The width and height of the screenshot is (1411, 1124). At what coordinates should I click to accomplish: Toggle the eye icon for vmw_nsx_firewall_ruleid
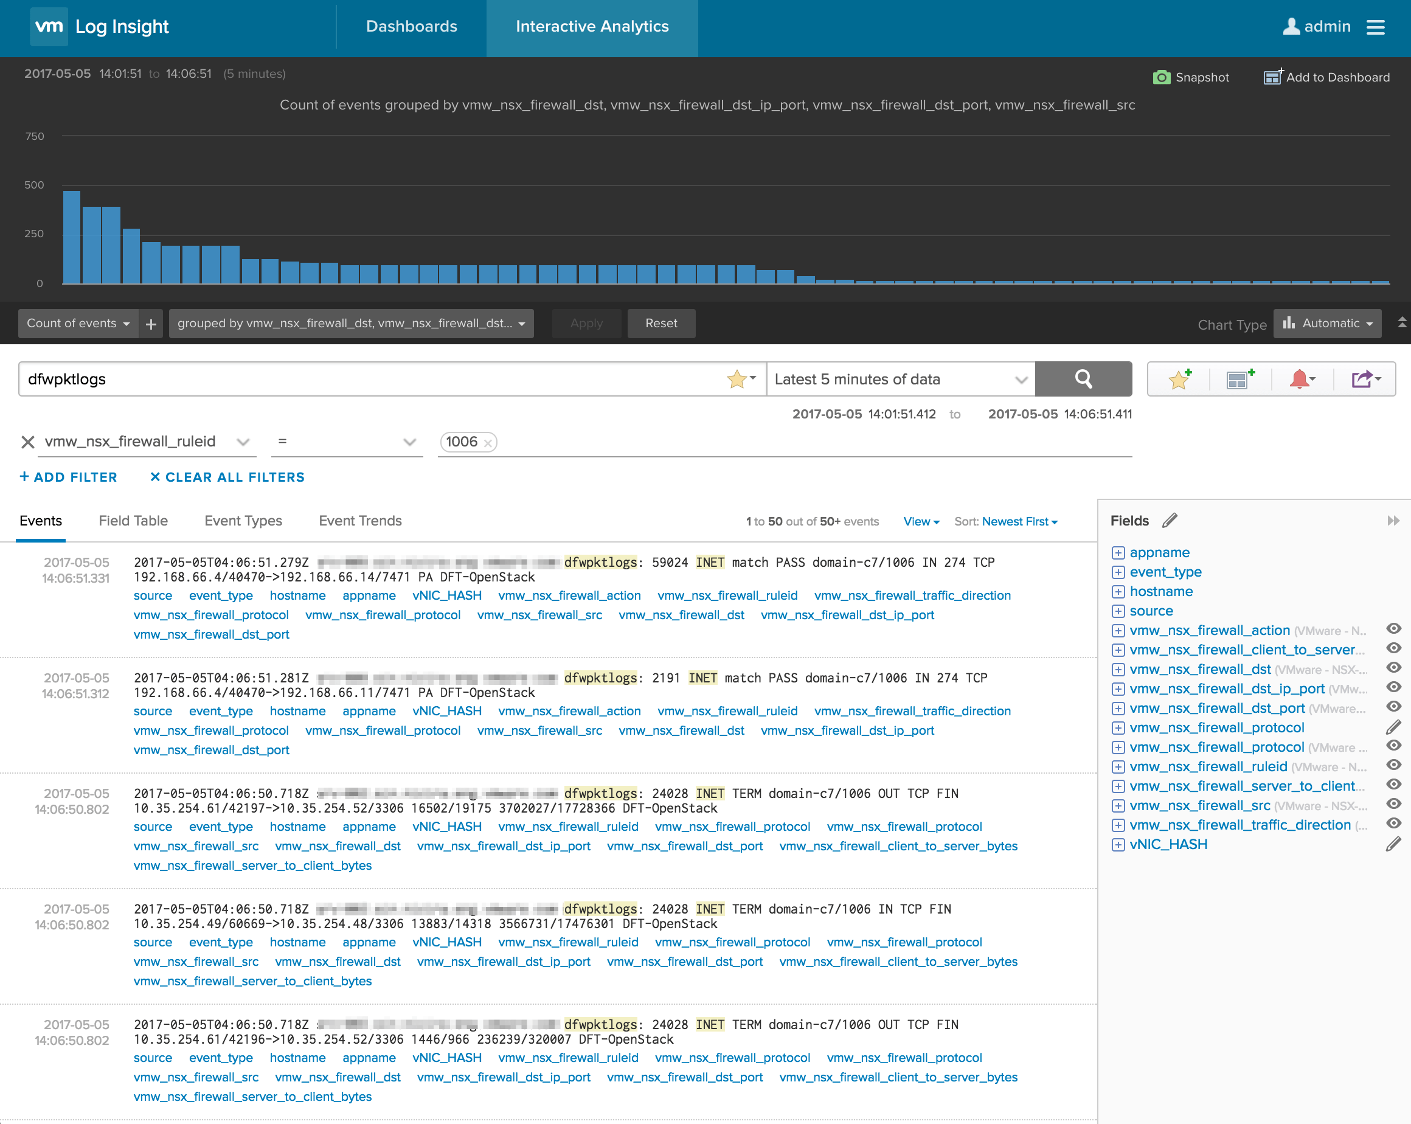coord(1393,765)
